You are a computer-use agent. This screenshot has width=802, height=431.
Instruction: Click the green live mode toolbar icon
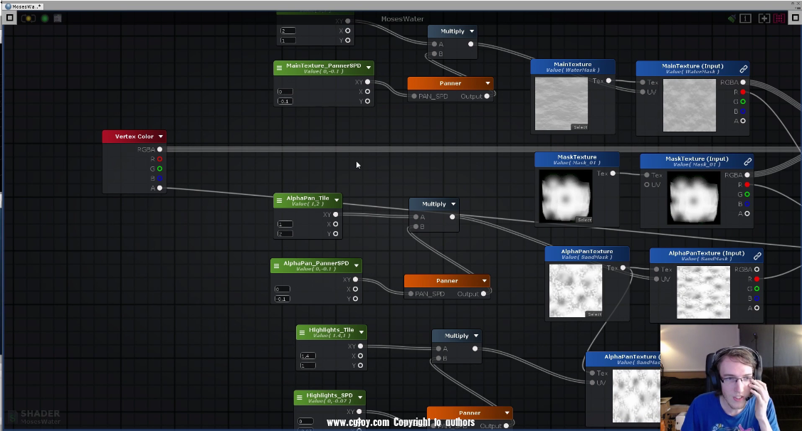(x=45, y=18)
